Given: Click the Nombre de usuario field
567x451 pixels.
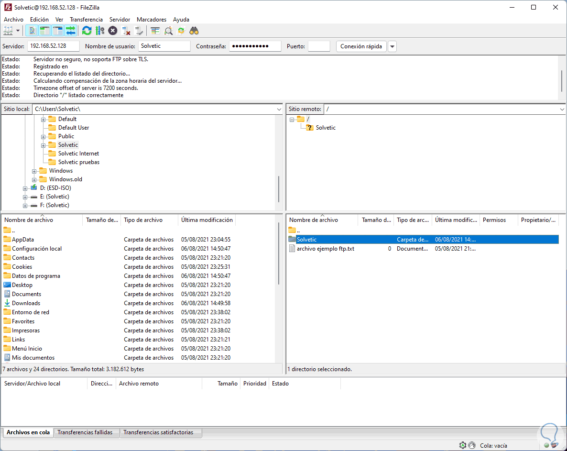Looking at the screenshot, I should pos(164,46).
